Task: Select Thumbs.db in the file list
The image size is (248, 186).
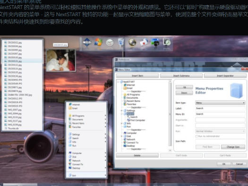Action: [13, 128]
